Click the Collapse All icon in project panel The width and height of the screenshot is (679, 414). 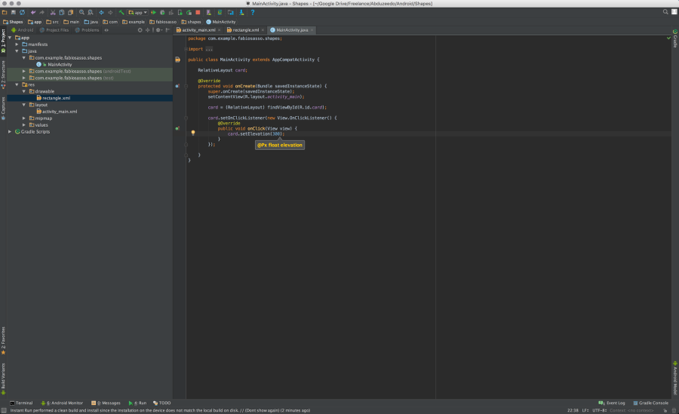(x=148, y=30)
